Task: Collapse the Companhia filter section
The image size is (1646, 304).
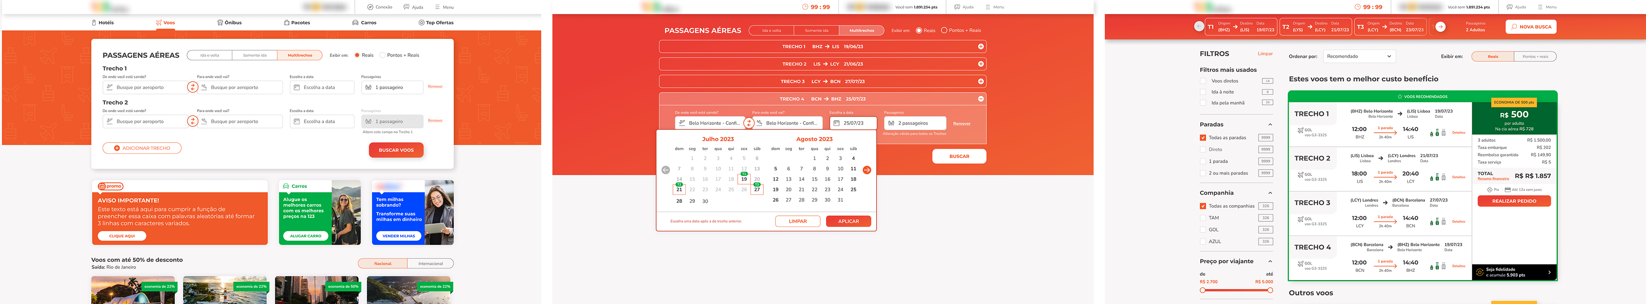Action: [x=1270, y=193]
